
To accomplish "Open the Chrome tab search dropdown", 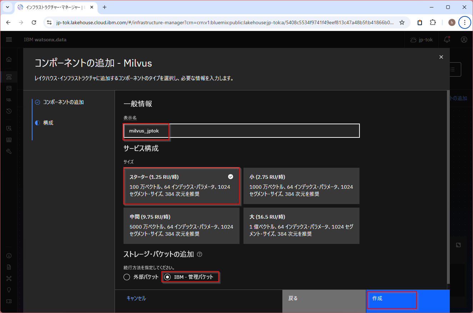I will 7,7.
